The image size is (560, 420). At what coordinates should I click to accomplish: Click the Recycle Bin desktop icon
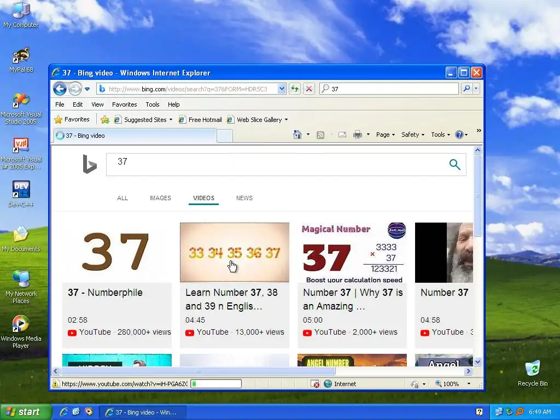(x=533, y=374)
